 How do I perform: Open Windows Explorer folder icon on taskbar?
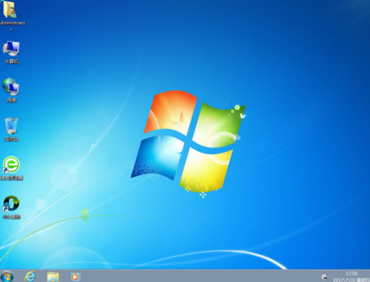pos(53,277)
